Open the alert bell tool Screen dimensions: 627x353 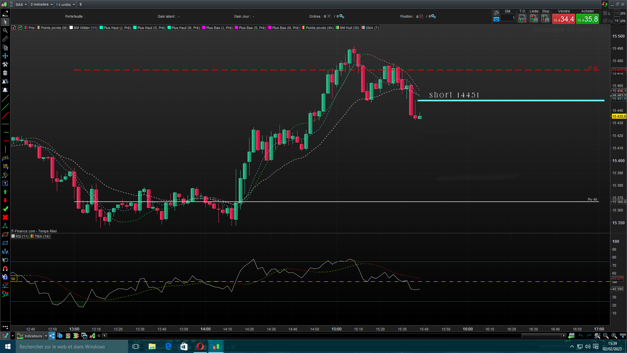click(5, 90)
